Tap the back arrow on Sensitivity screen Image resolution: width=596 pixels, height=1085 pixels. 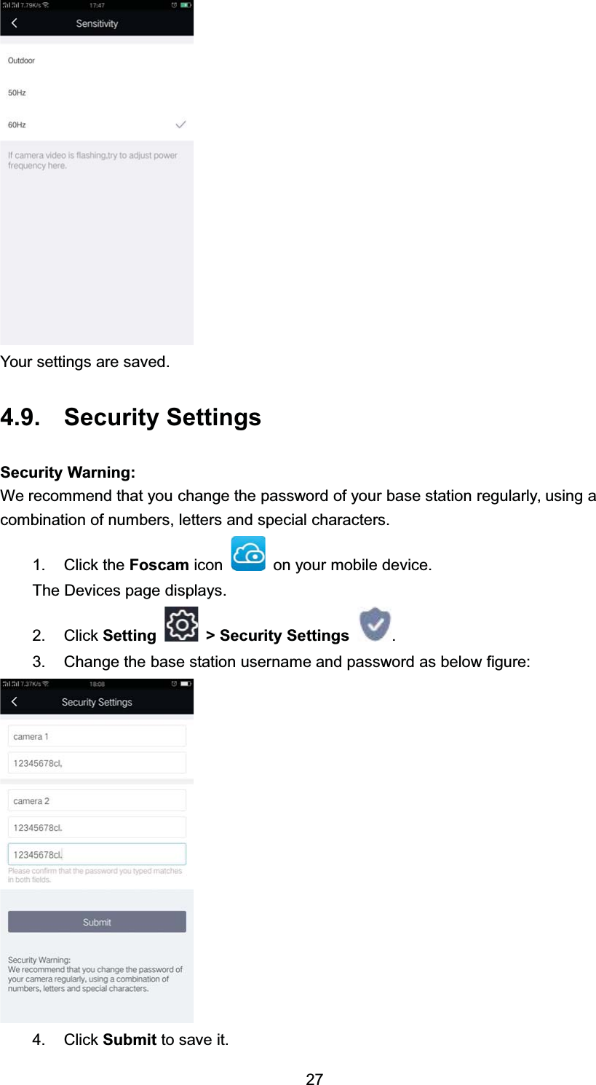click(x=14, y=23)
